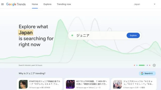This screenshot has height=90, width=161.
Task: Click the 'Why is ジュニア trending?' heading
Action: point(32,73)
